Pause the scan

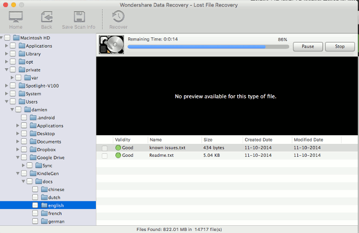308,47
